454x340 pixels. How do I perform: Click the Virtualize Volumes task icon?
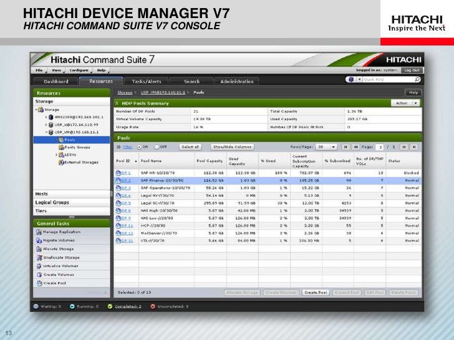(39, 266)
